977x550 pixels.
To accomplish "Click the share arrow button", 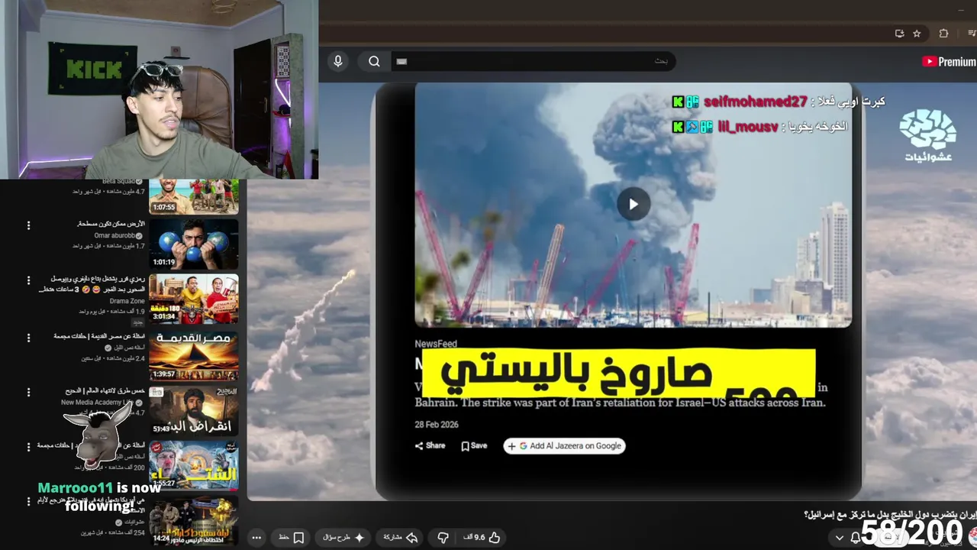I will (x=400, y=538).
